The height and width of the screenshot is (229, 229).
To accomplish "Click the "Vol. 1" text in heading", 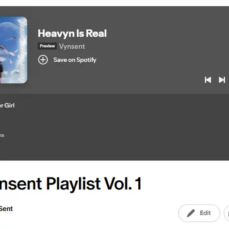I will (123, 184).
